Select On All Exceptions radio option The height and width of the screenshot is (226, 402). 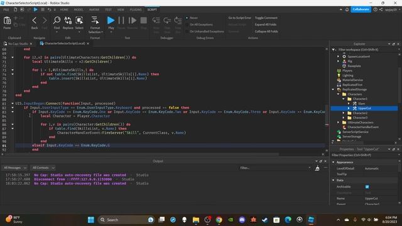pyautogui.click(x=187, y=24)
